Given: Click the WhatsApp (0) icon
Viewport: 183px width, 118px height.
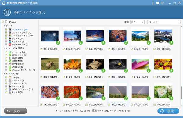Looking at the screenshot, I should click(10, 67).
